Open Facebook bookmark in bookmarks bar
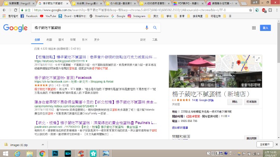This screenshot has height=157, width=280. [29, 16]
